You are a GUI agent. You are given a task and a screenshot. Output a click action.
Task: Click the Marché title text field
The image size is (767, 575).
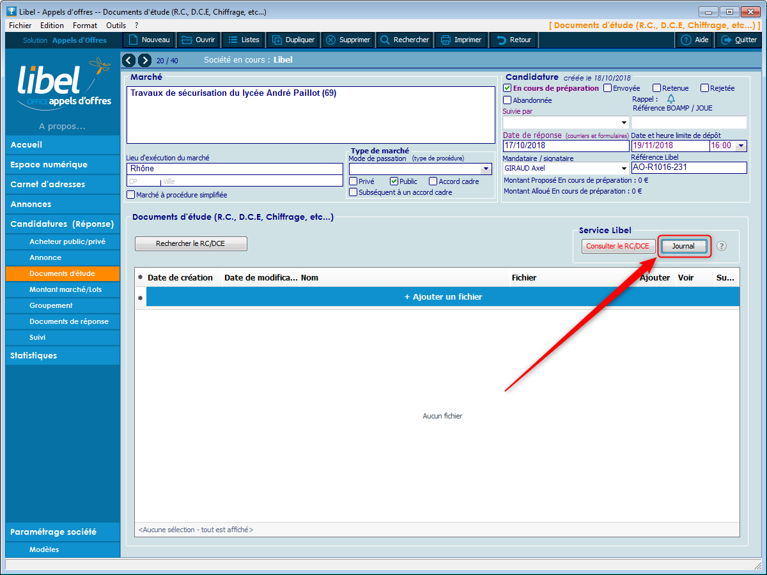tap(311, 115)
